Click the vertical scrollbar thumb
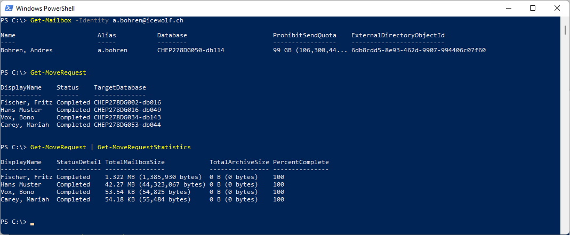 point(566,29)
